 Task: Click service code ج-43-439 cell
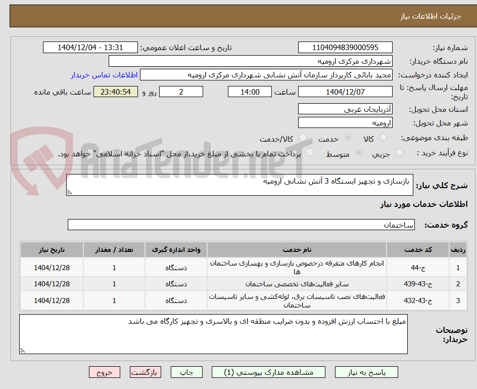click(418, 284)
